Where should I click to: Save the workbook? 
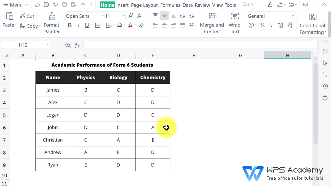(x=46, y=5)
